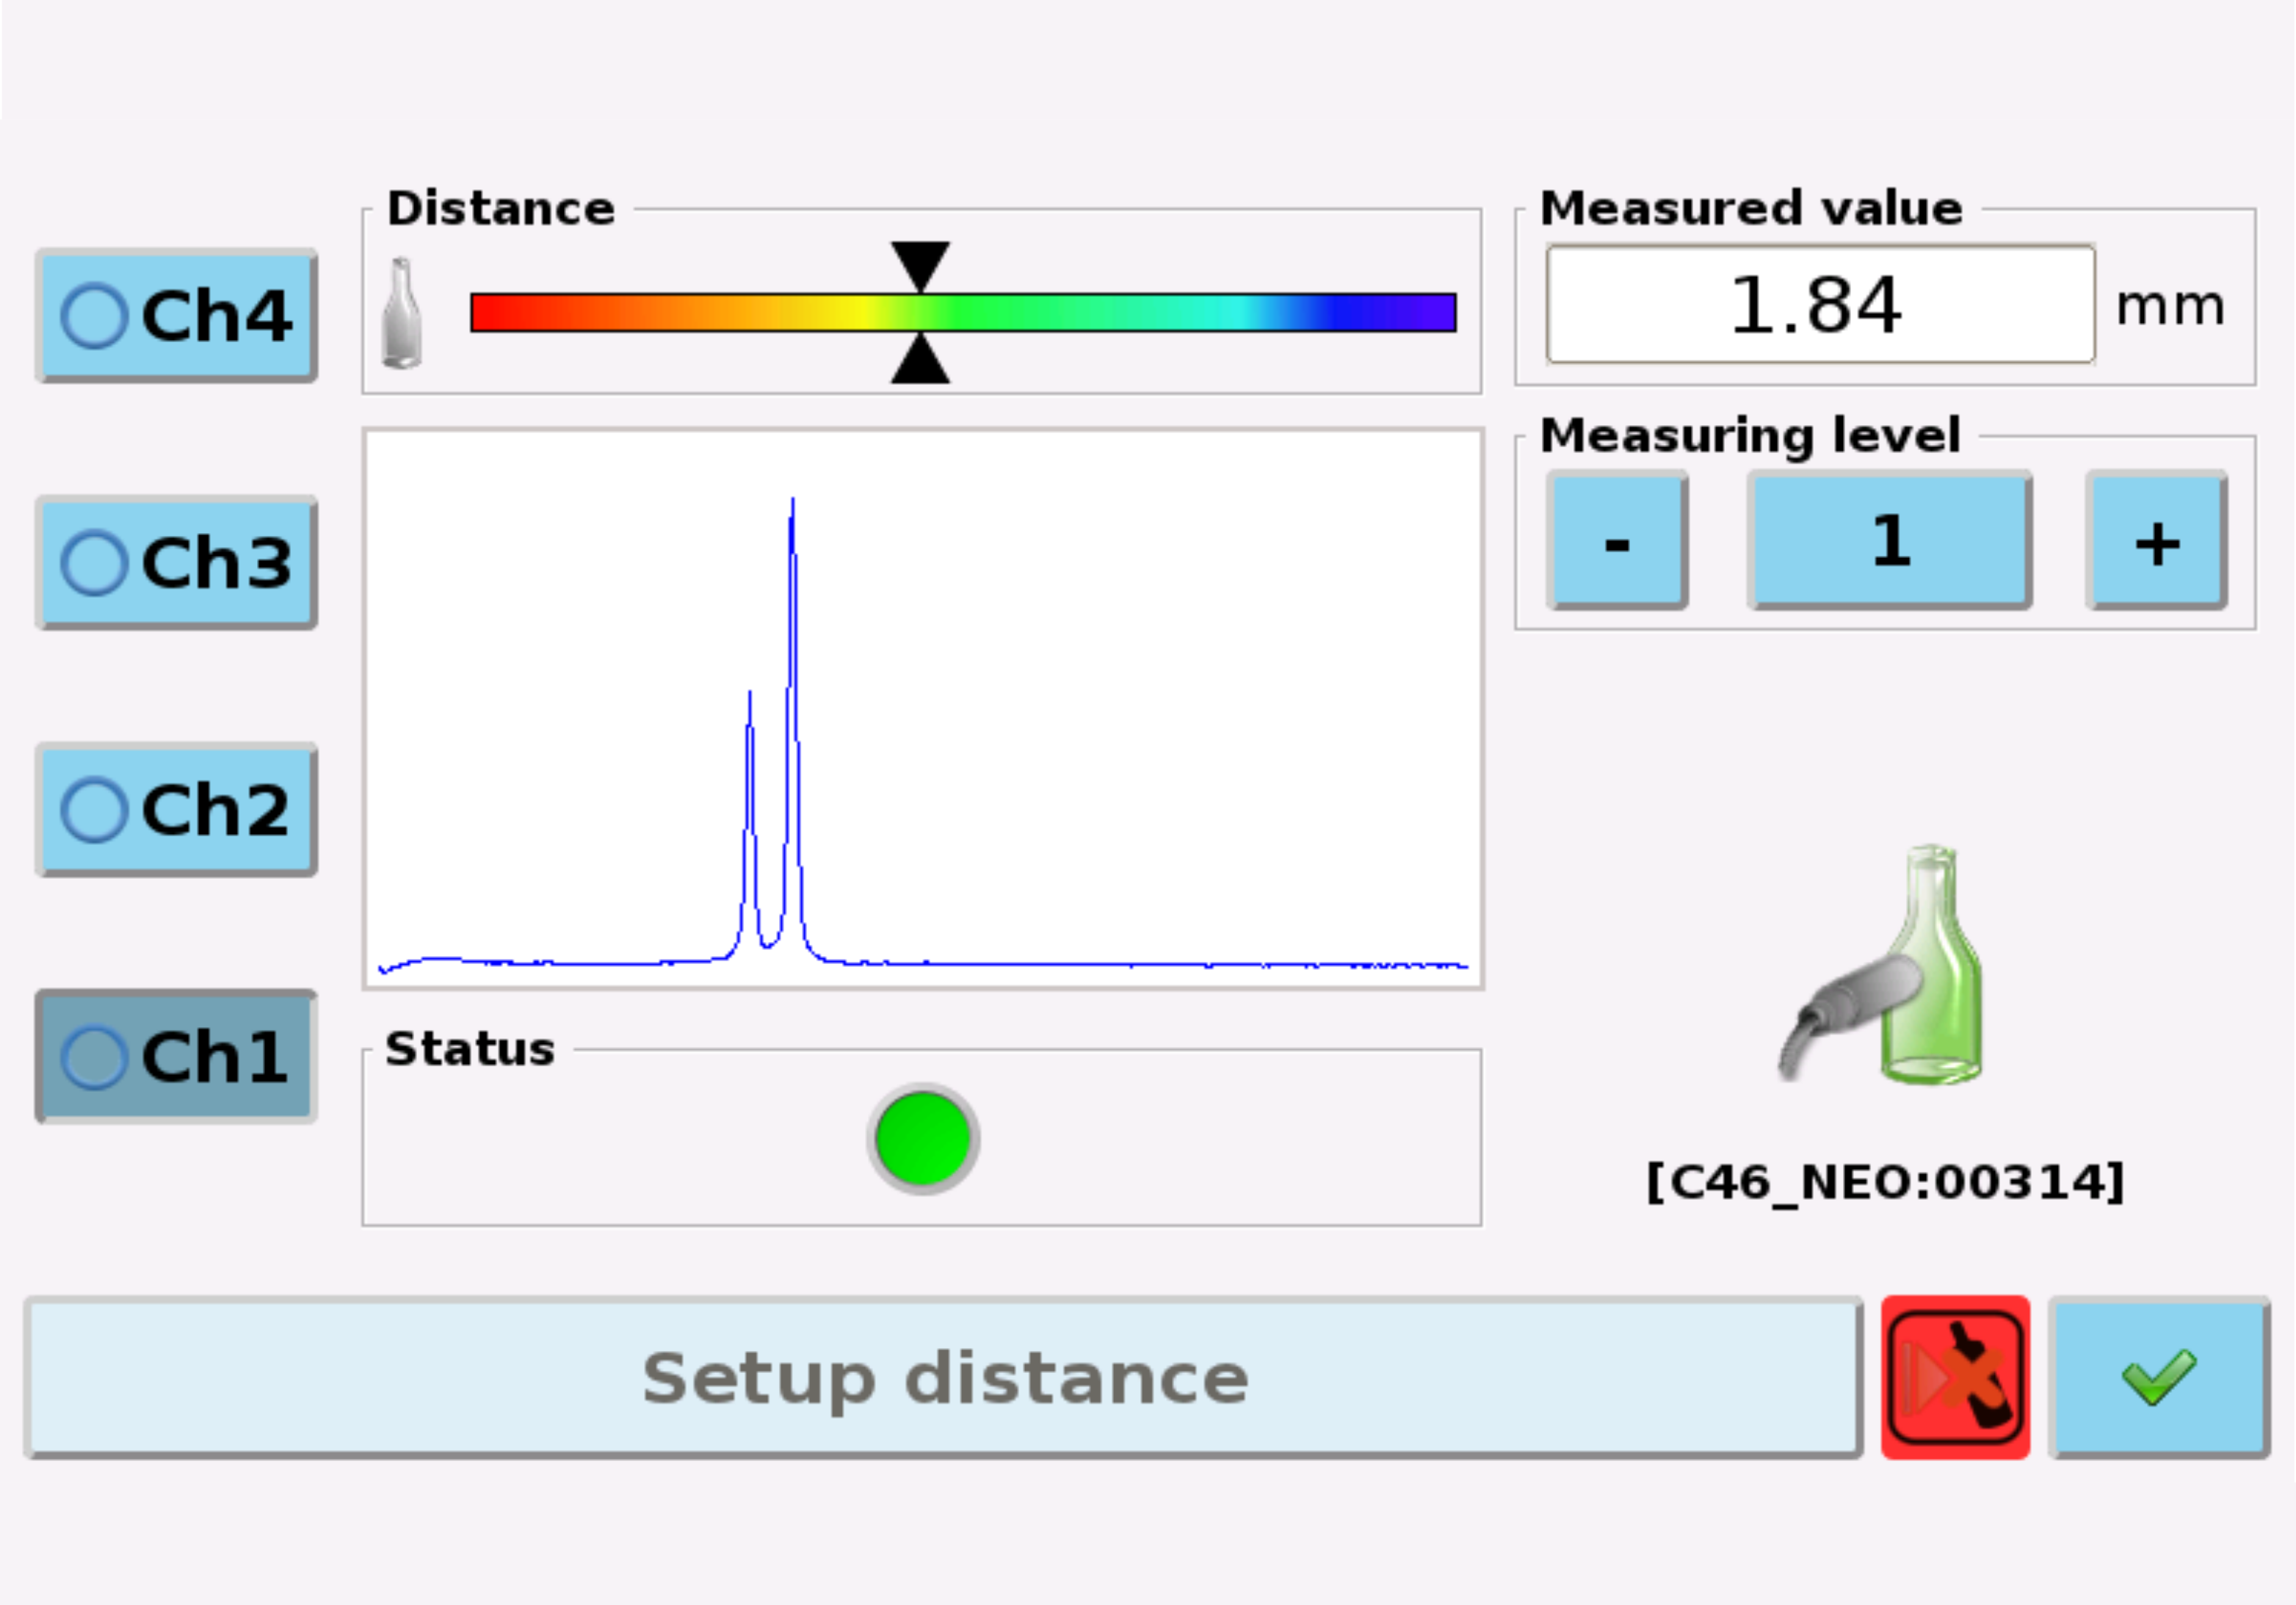Select channel Ch1 radio button
The height and width of the screenshot is (1605, 2296).
177,1057
